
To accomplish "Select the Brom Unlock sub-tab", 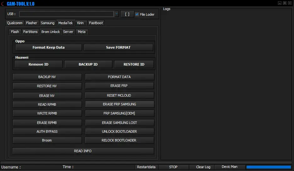I will 51,32.
